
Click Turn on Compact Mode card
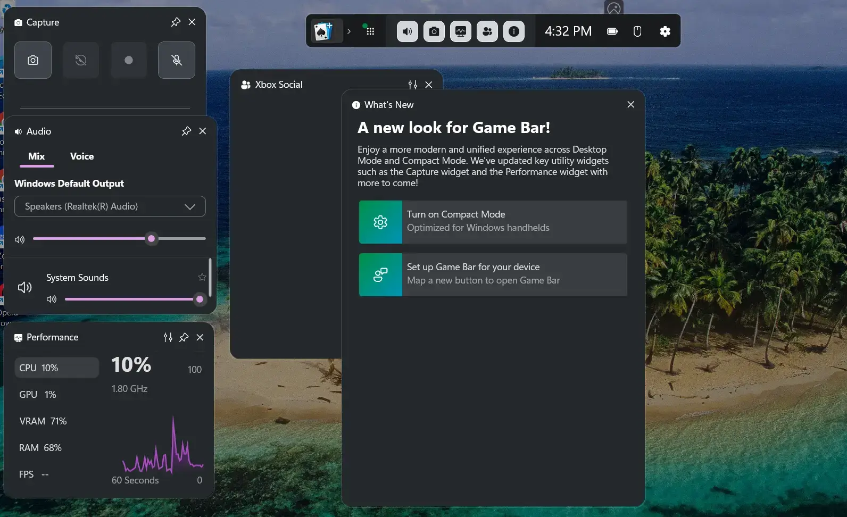pos(493,222)
